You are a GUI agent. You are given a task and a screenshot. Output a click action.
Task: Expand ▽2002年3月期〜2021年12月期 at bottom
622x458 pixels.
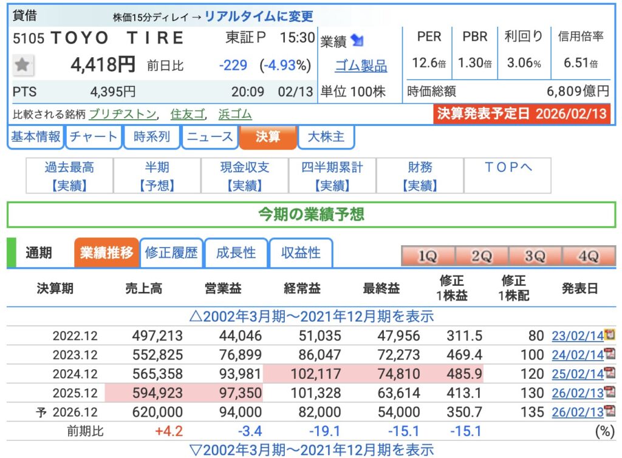(312, 450)
